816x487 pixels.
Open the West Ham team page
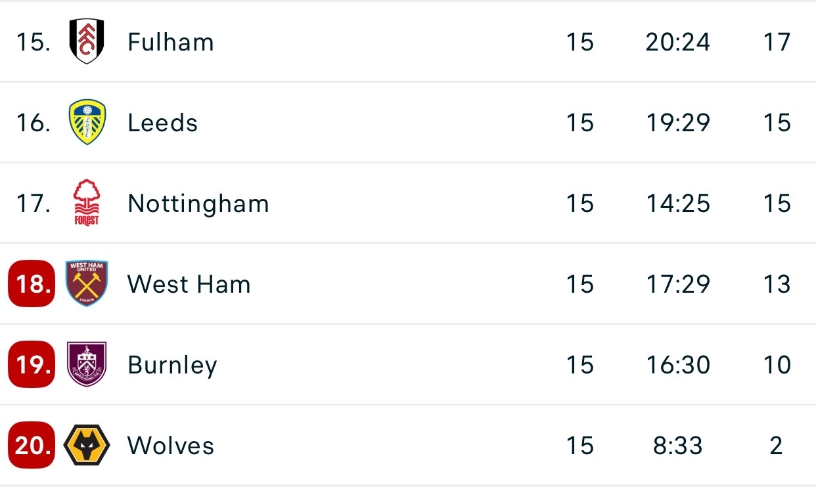189,284
